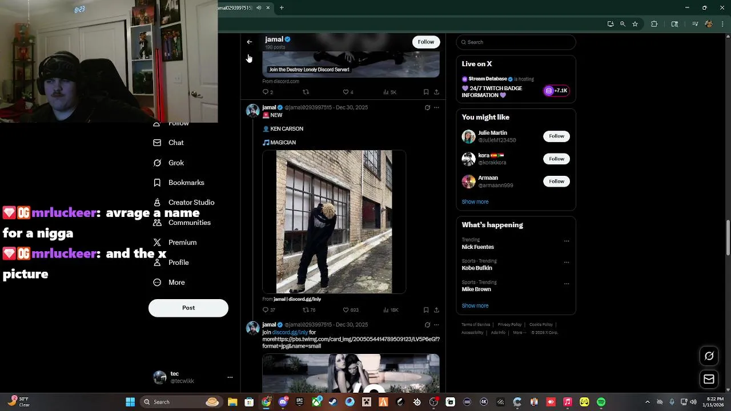Open browser zoom magnifier icon
Screen dimensions: 731x411
[x=622, y=24]
